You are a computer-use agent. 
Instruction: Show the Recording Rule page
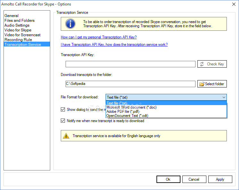click(18, 40)
